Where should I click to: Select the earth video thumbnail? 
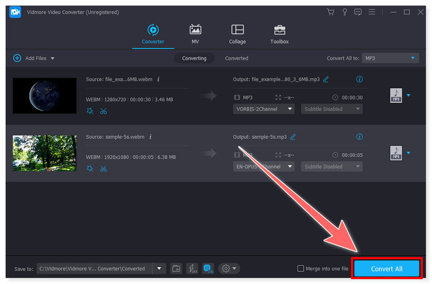44,95
